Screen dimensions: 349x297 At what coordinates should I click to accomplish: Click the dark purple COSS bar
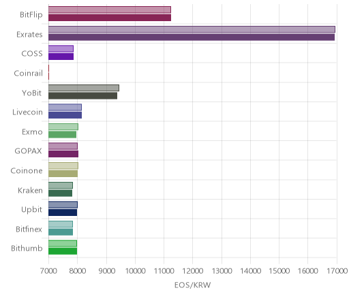61,57
